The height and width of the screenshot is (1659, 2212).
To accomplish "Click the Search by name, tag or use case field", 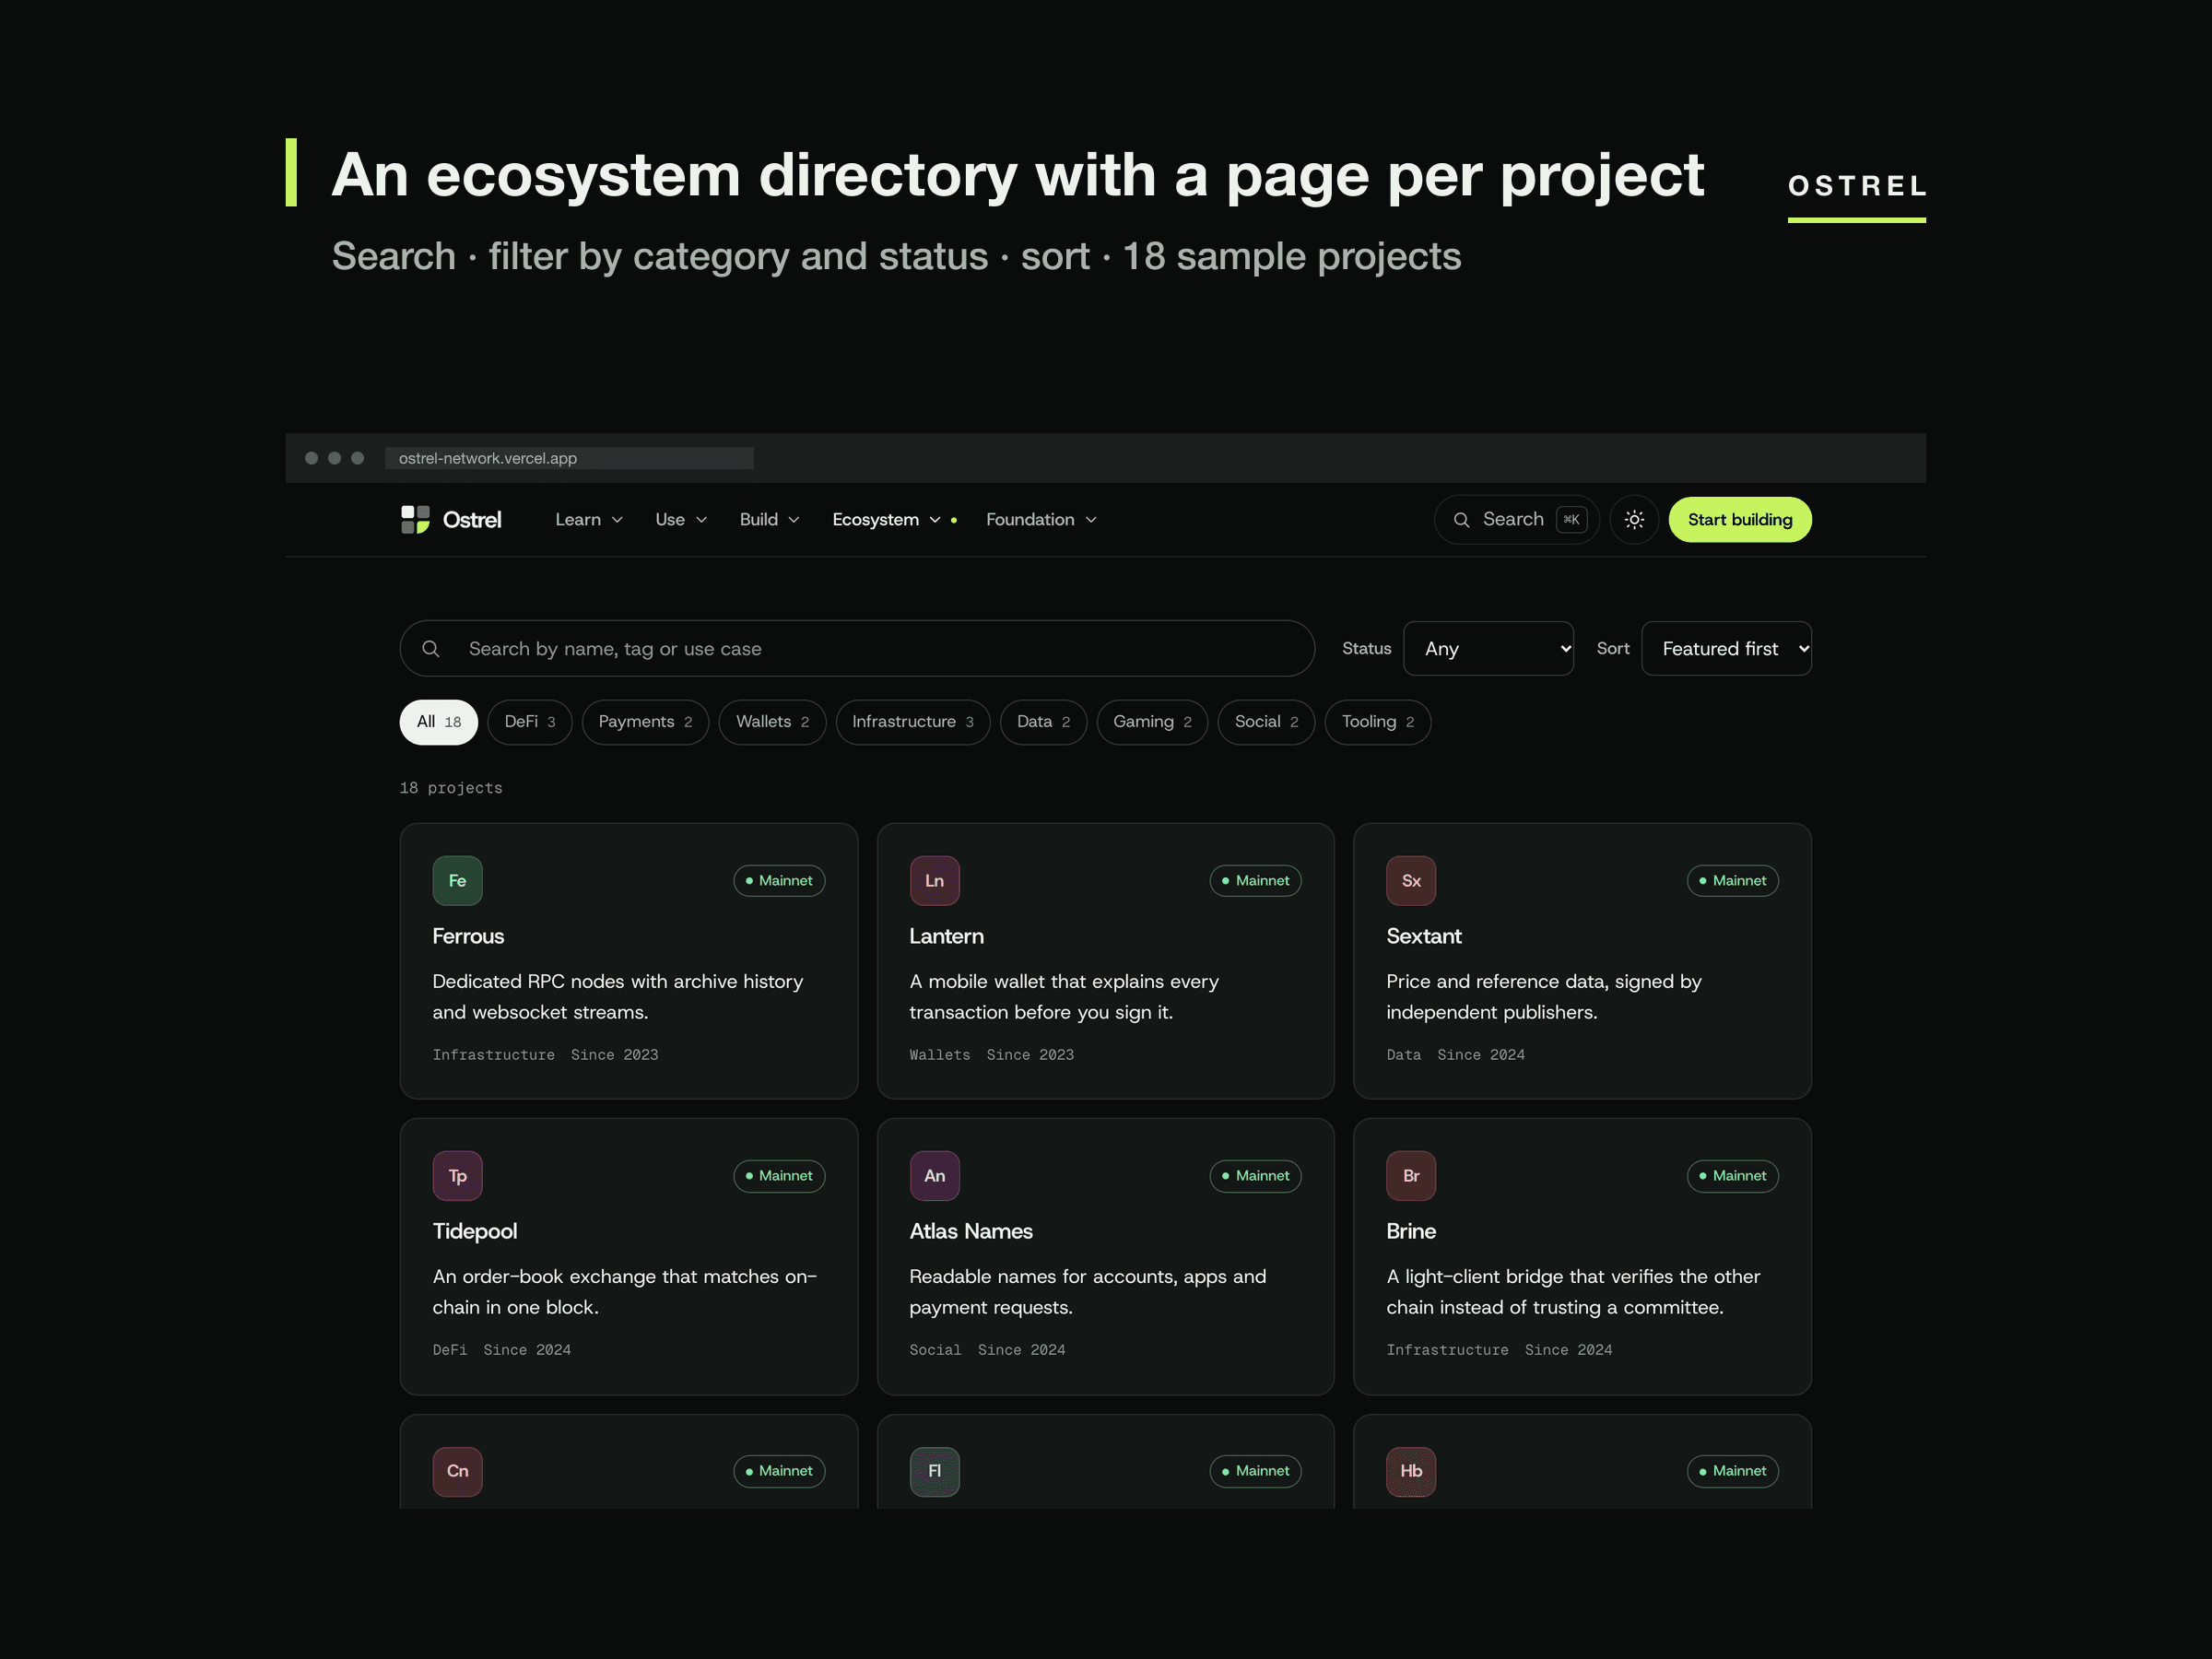I will 857,648.
